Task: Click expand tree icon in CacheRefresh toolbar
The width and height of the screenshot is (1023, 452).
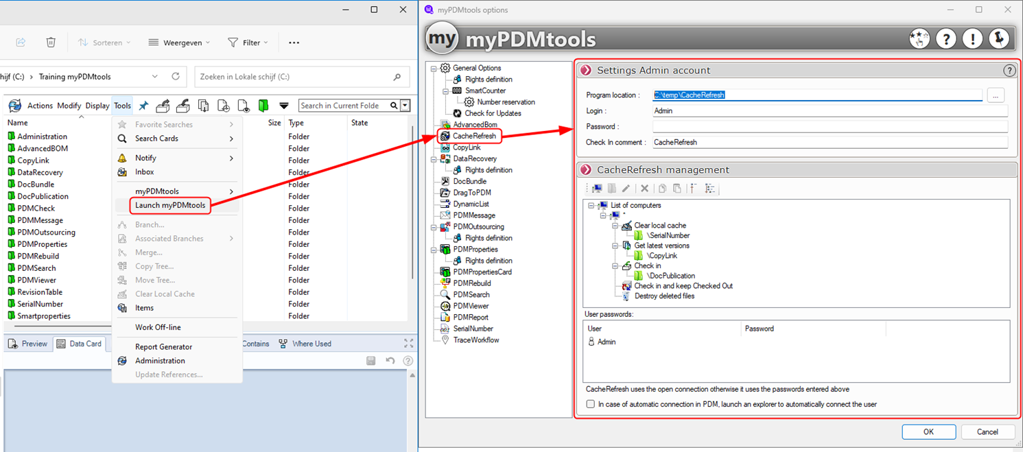Action: pos(709,189)
